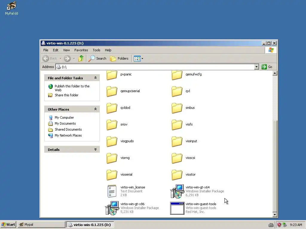Open the File menu
Viewport: 306px width, 229px height.
click(x=46, y=50)
